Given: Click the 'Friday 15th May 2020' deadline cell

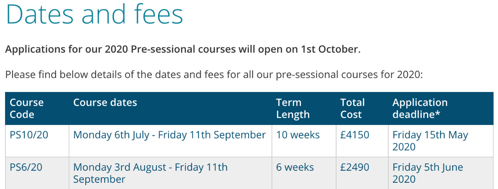Looking at the screenshot, I should click(x=430, y=141).
